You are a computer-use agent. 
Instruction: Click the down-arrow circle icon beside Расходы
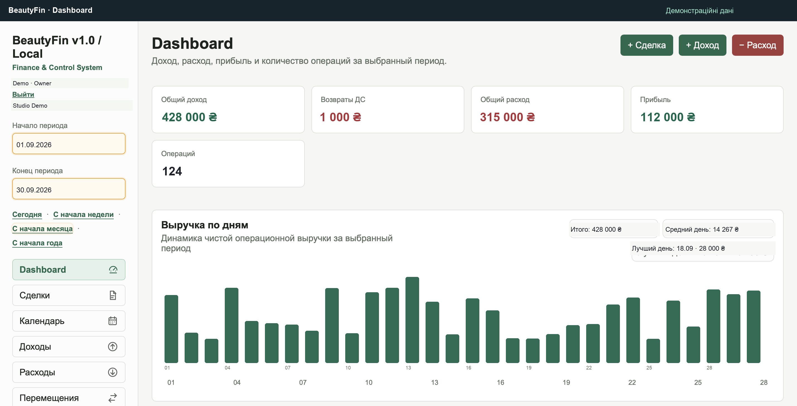tap(113, 372)
